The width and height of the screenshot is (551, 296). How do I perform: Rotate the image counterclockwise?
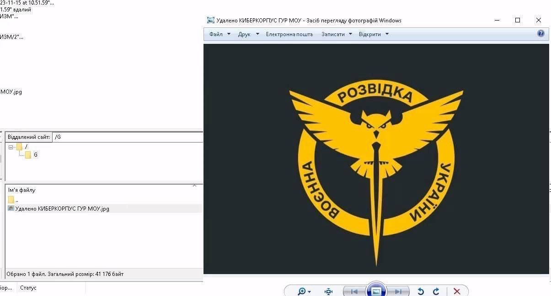[421, 291]
